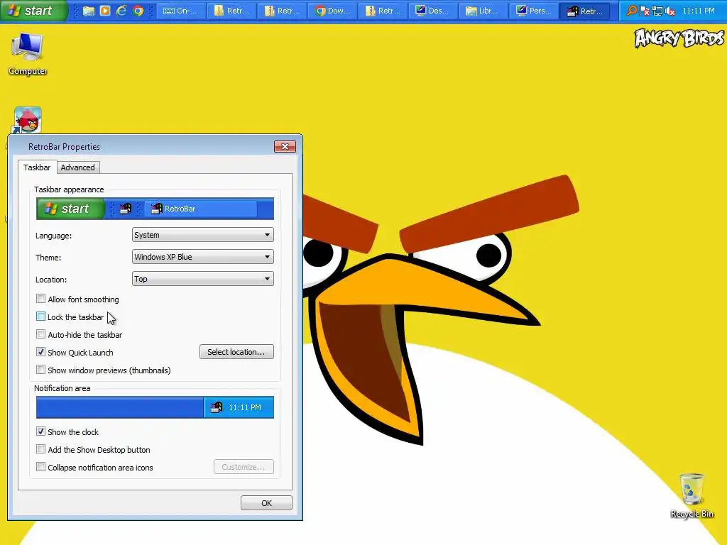Viewport: 727px width, 545px height.
Task: Click the start button in the appearance preview
Action: [x=70, y=209]
